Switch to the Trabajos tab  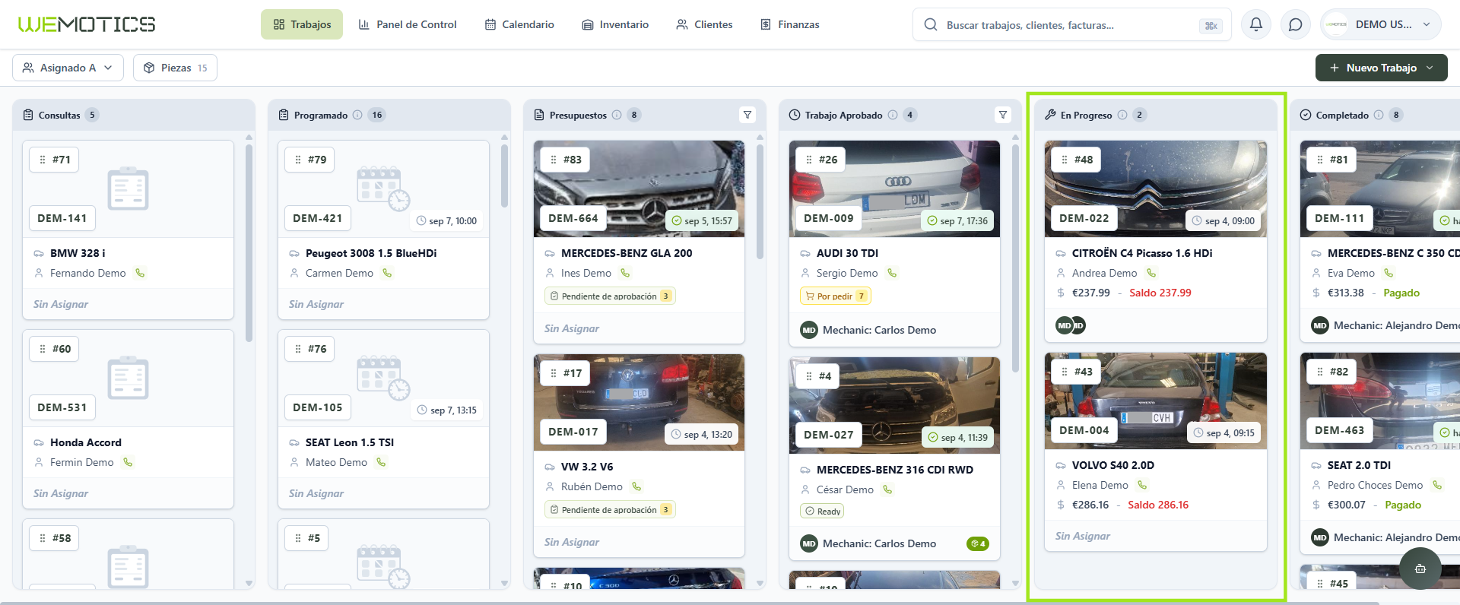(302, 24)
